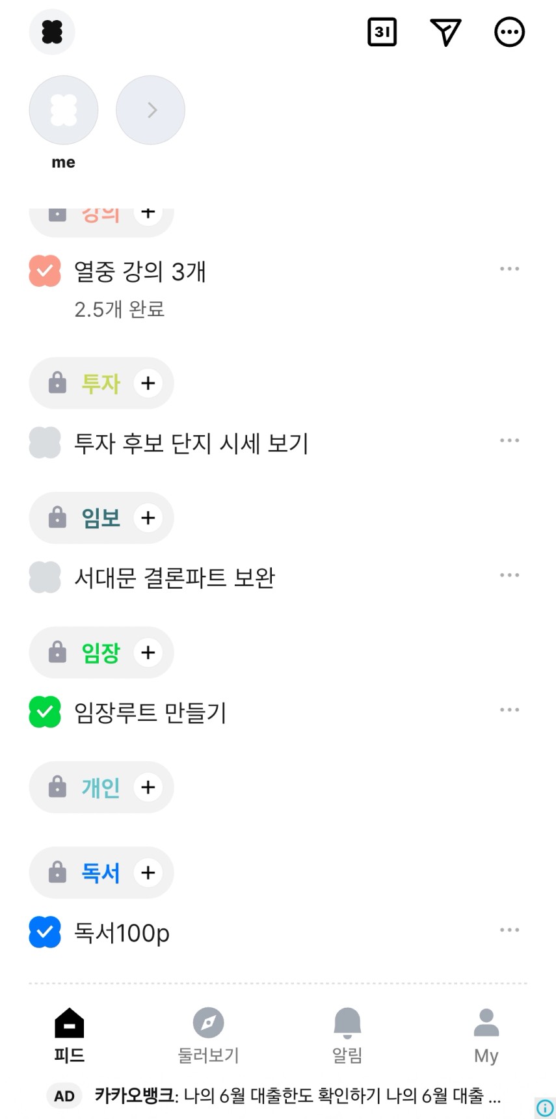Uncheck the 독서100p task
The image size is (556, 1119).
(45, 932)
